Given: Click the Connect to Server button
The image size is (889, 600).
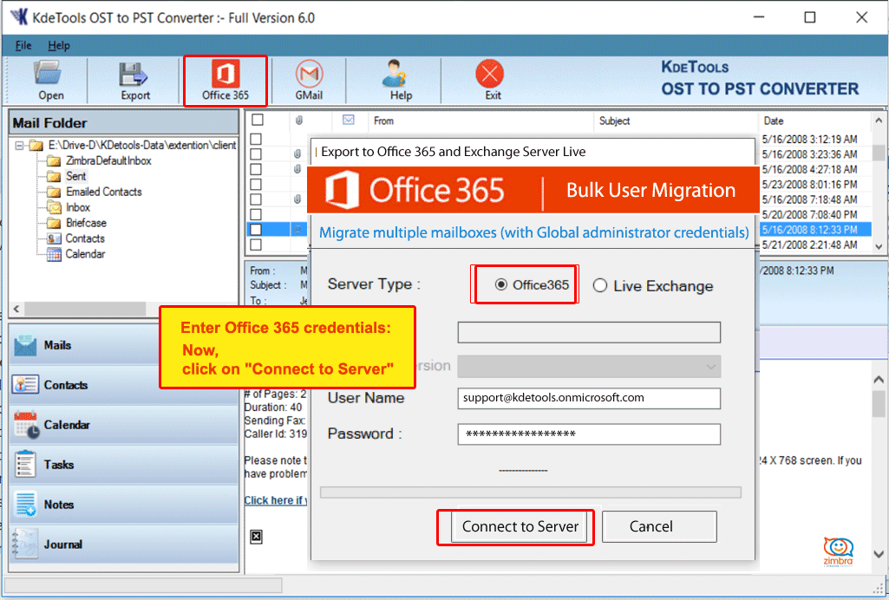Looking at the screenshot, I should click(520, 527).
